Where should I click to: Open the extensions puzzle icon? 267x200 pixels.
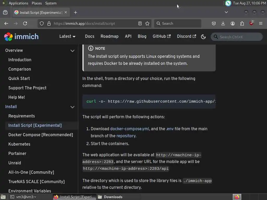pyautogui.click(x=242, y=23)
